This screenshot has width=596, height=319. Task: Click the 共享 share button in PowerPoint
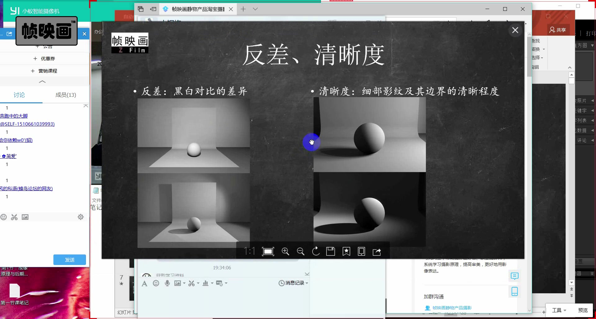558,30
